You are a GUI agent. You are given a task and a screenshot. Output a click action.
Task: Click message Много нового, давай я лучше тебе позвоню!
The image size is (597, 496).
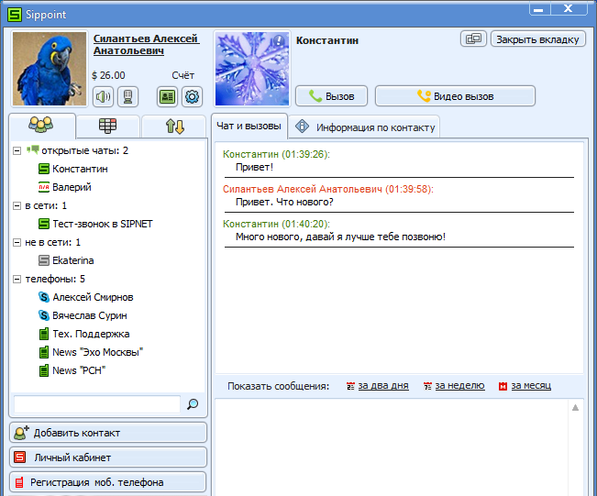340,237
